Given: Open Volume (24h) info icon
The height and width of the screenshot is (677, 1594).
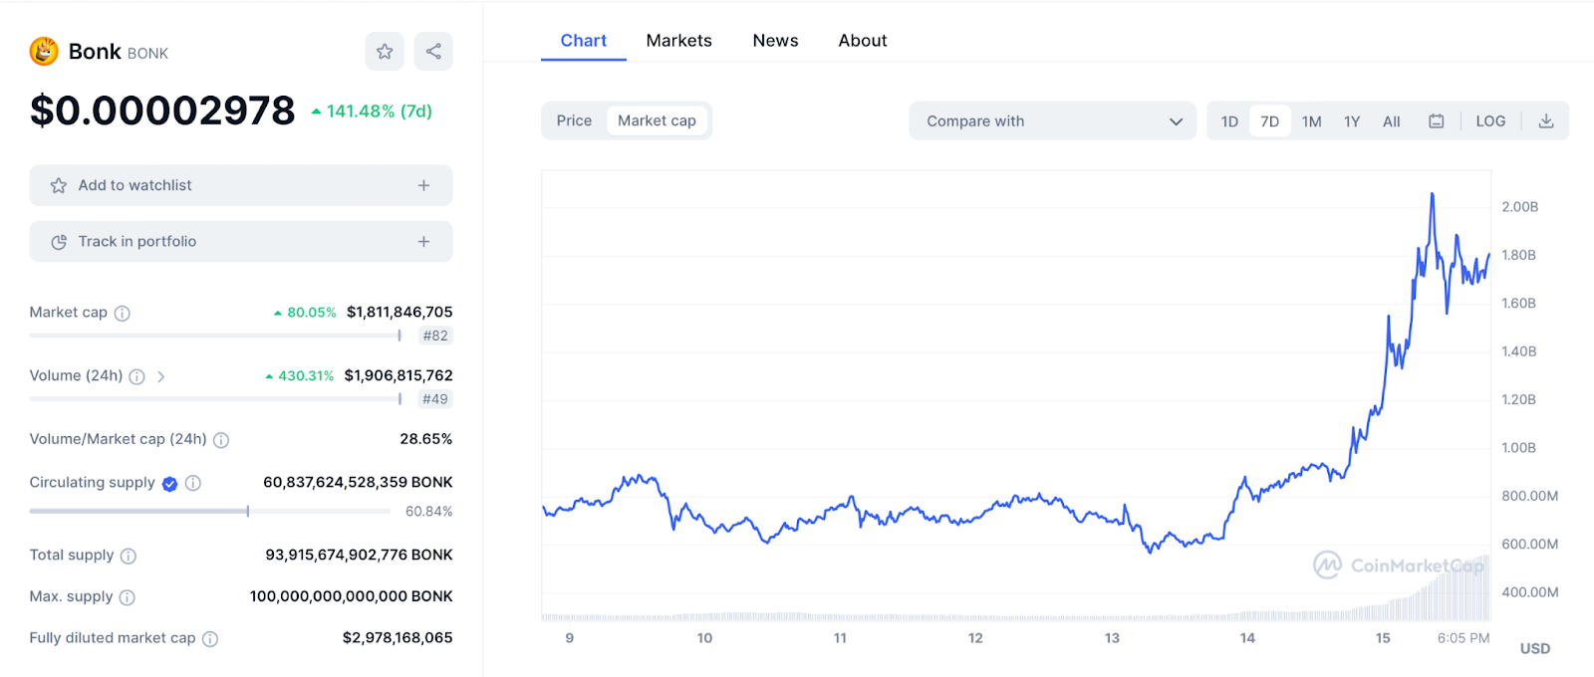Looking at the screenshot, I should [137, 376].
